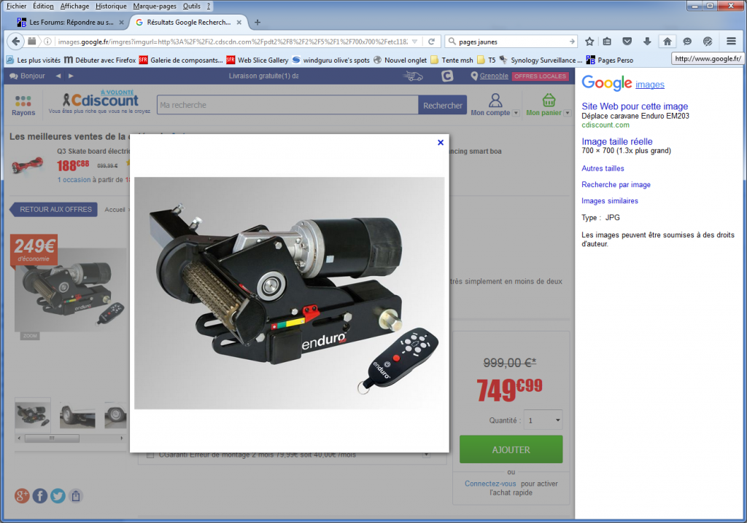Reload the page with the refresh icon
This screenshot has height=523, width=747.
[x=432, y=42]
